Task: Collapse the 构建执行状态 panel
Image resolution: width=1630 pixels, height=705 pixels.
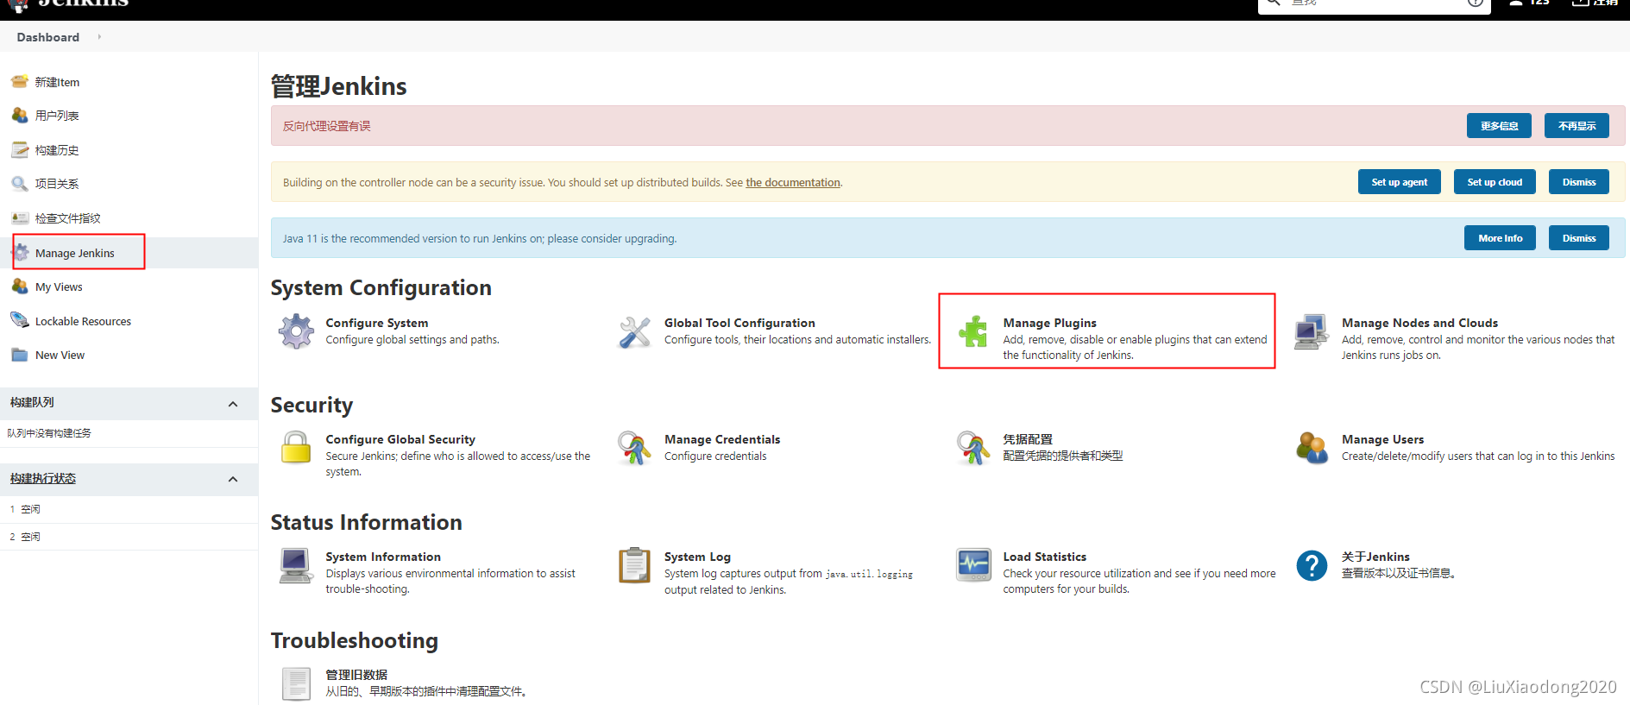Action: [x=233, y=479]
